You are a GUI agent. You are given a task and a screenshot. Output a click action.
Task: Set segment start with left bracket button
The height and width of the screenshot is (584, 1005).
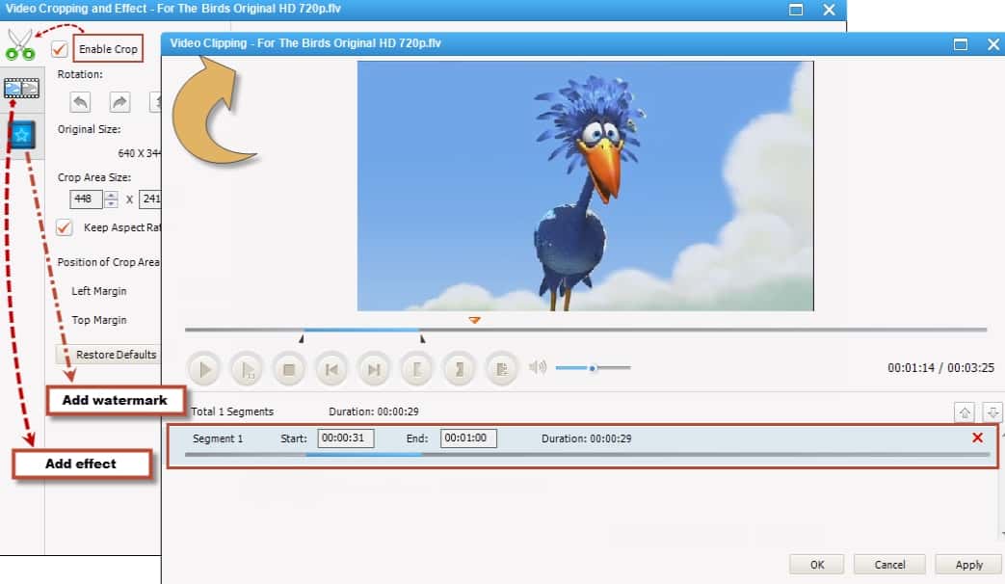(416, 369)
